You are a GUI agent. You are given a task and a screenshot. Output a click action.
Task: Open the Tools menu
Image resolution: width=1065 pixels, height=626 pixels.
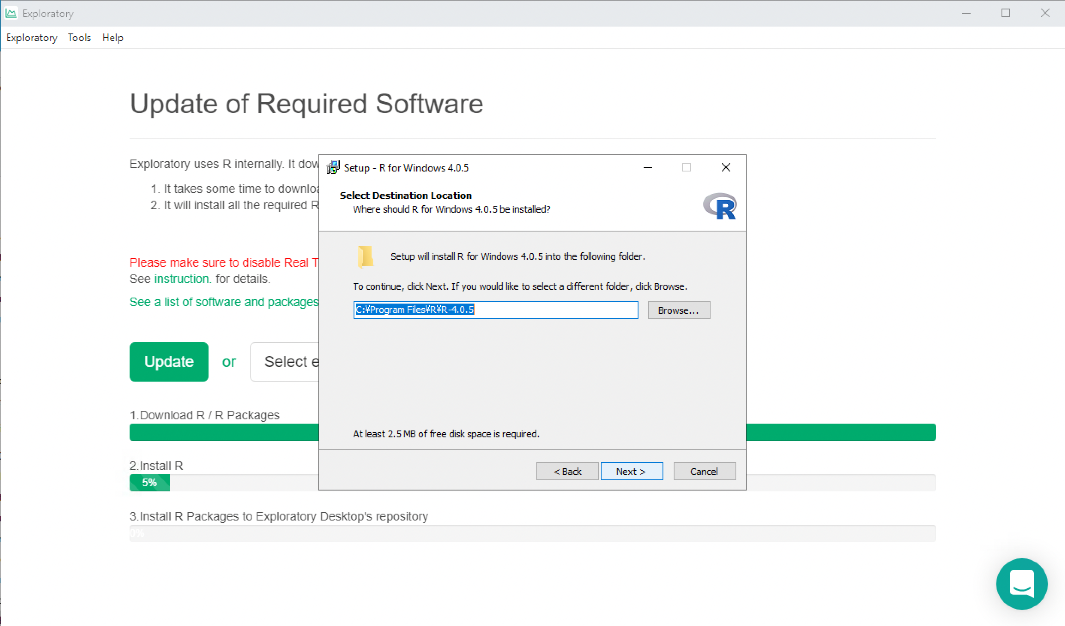click(79, 38)
